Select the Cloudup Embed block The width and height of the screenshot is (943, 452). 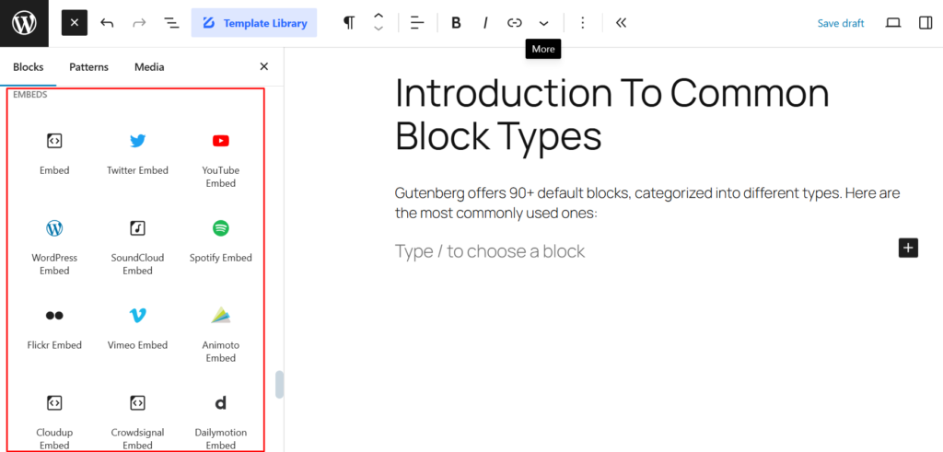54,421
